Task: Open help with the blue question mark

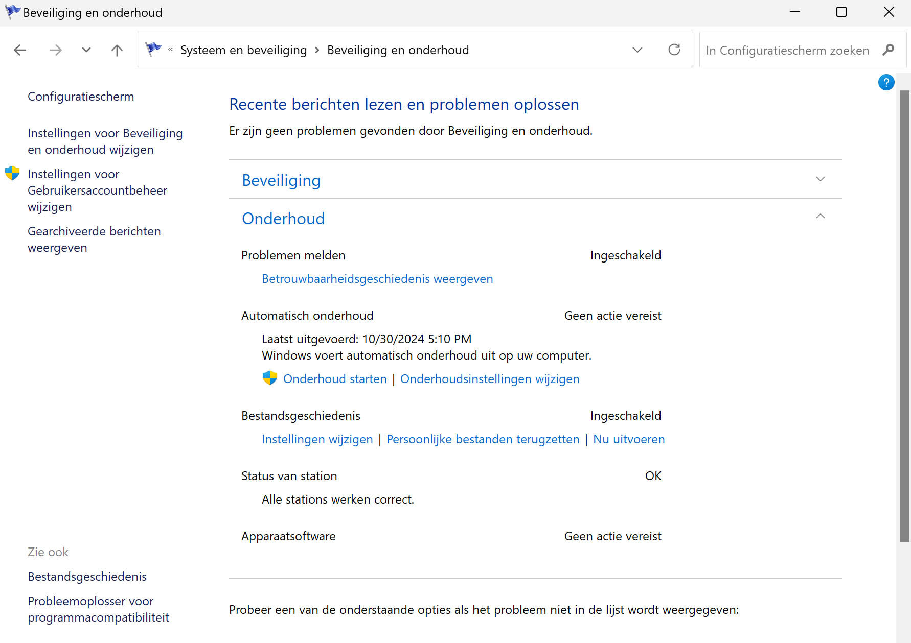Action: [886, 82]
